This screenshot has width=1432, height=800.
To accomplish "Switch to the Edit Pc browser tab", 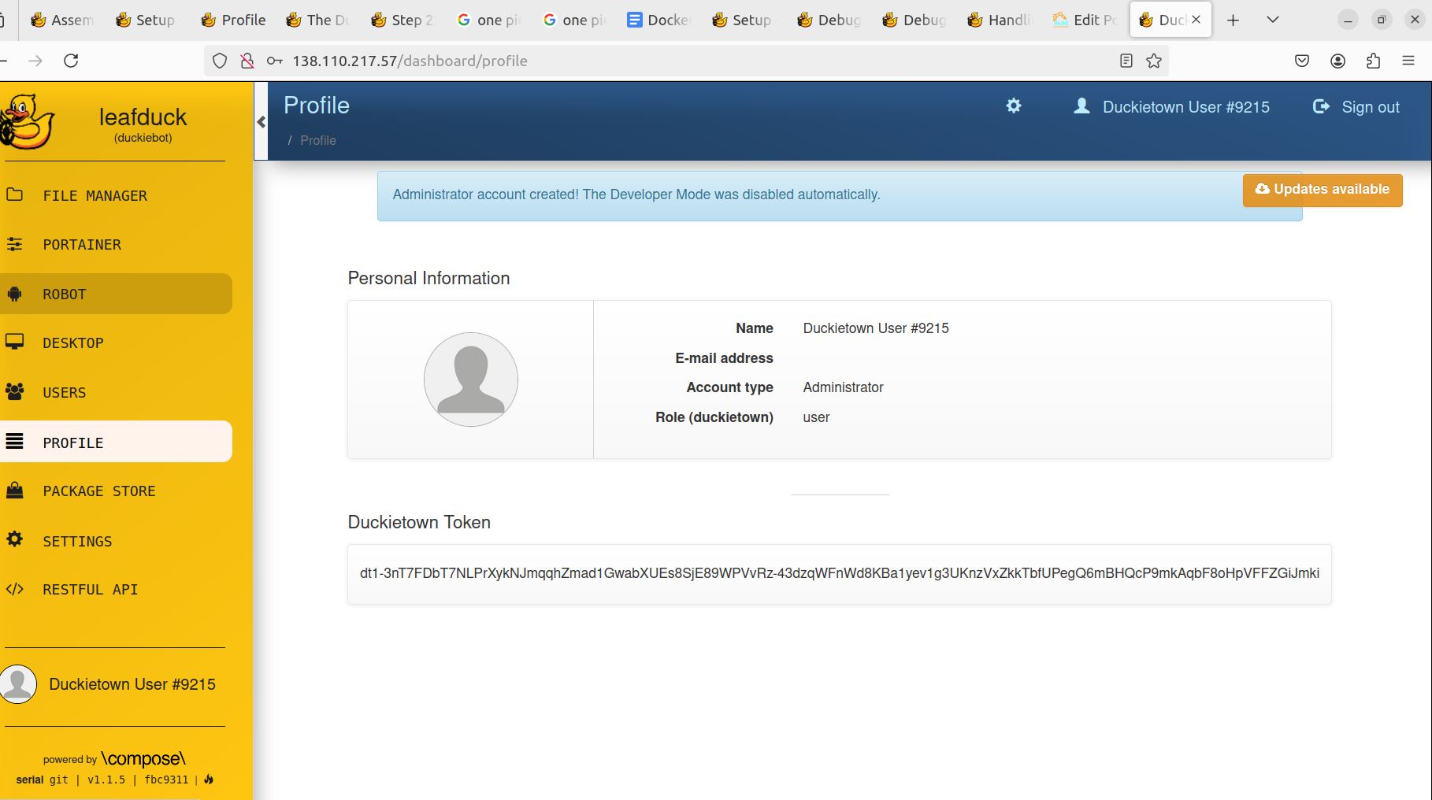I will click(1085, 20).
